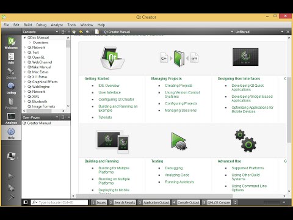The width and height of the screenshot is (293, 220).
Task: Click the Forward navigation arrow icon
Action: click(87, 32)
